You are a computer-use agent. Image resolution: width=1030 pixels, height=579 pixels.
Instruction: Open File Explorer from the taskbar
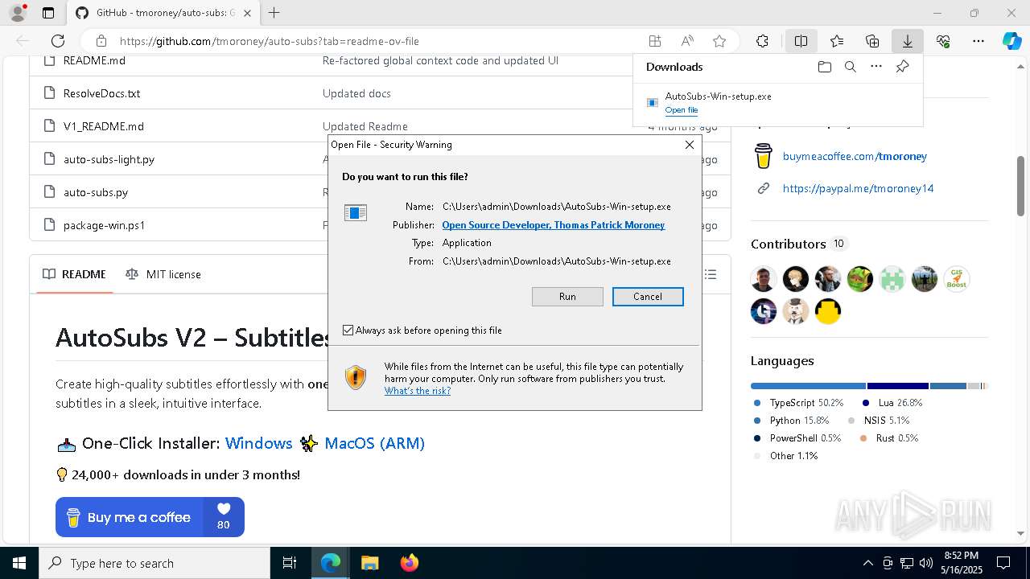(369, 563)
